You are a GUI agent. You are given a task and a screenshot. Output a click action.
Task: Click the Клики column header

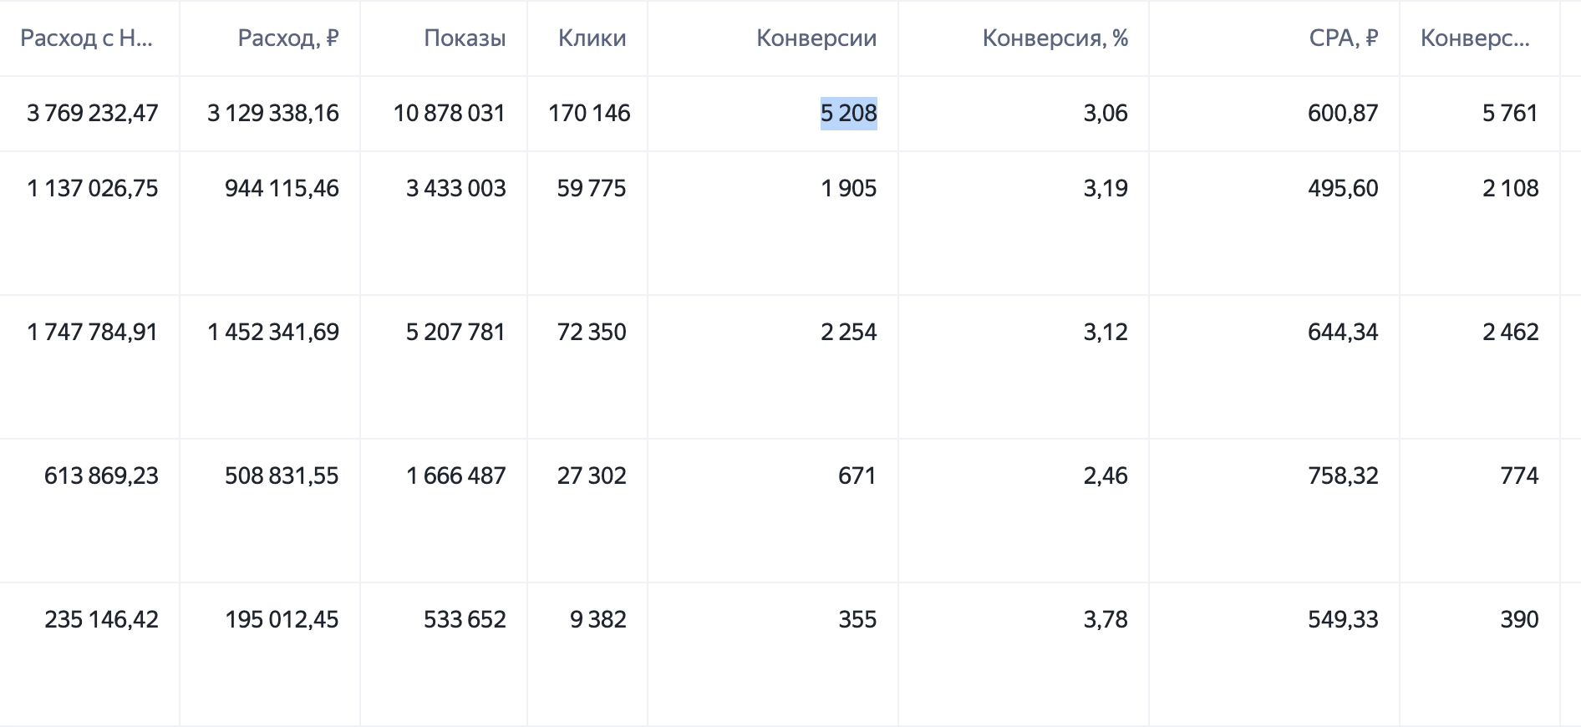pos(592,38)
